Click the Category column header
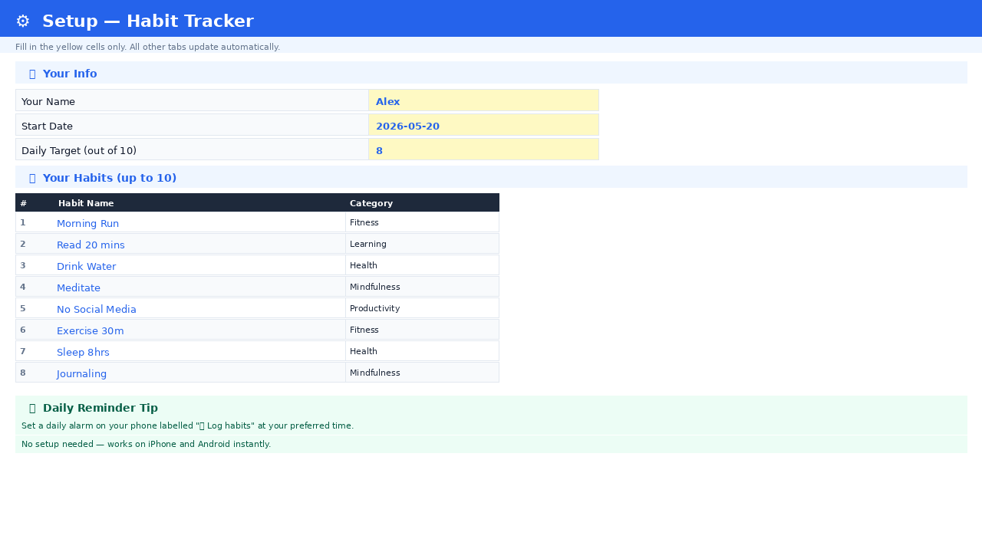Viewport: 982px width, 552px height. tap(422, 202)
